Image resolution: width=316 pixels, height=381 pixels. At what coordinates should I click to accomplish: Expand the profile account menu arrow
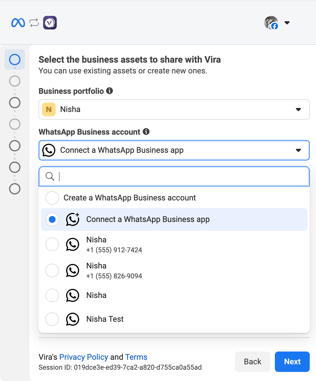(x=287, y=23)
